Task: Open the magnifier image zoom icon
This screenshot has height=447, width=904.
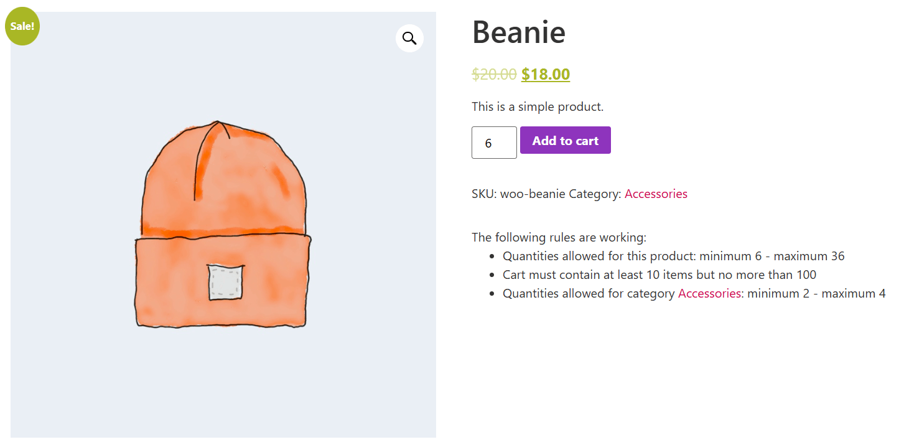Action: tap(409, 38)
